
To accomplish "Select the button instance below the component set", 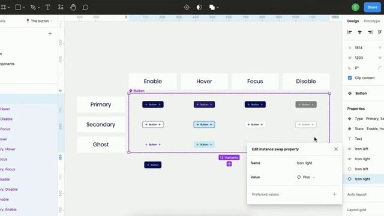I will (153, 165).
